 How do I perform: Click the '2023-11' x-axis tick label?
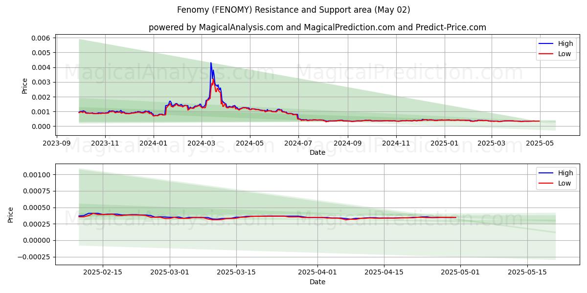click(105, 143)
